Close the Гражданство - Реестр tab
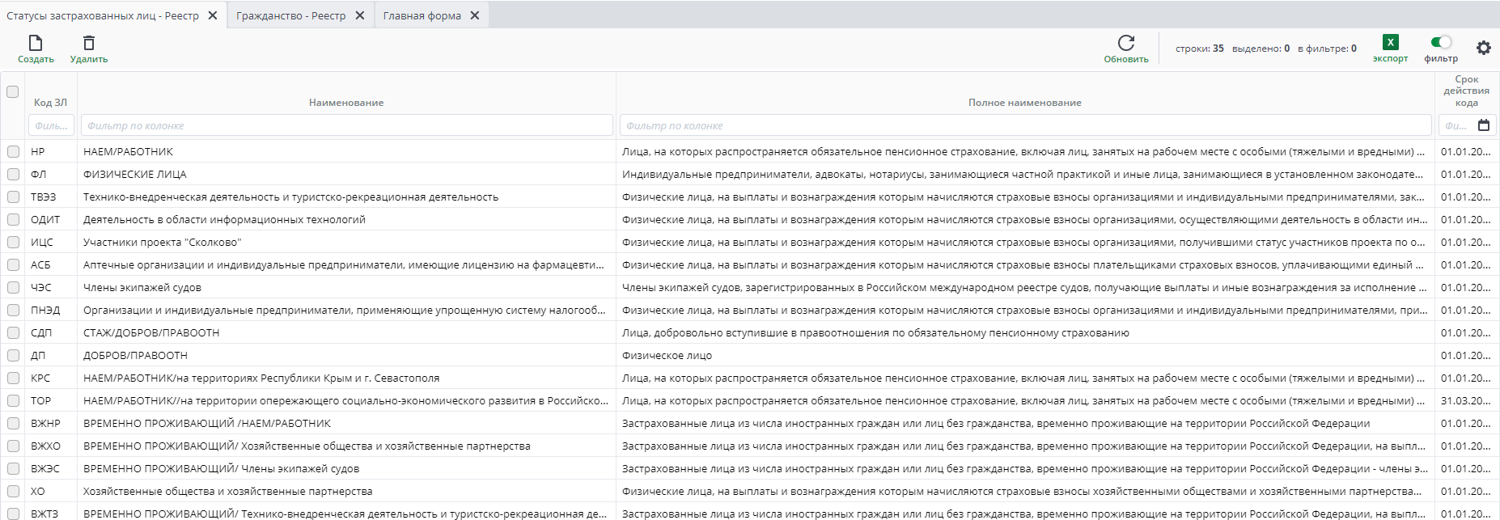This screenshot has width=1500, height=520. [x=360, y=15]
